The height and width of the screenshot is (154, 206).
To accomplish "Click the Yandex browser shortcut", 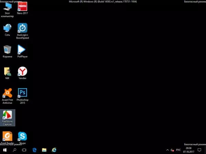I will pyautogui.click(x=22, y=73).
